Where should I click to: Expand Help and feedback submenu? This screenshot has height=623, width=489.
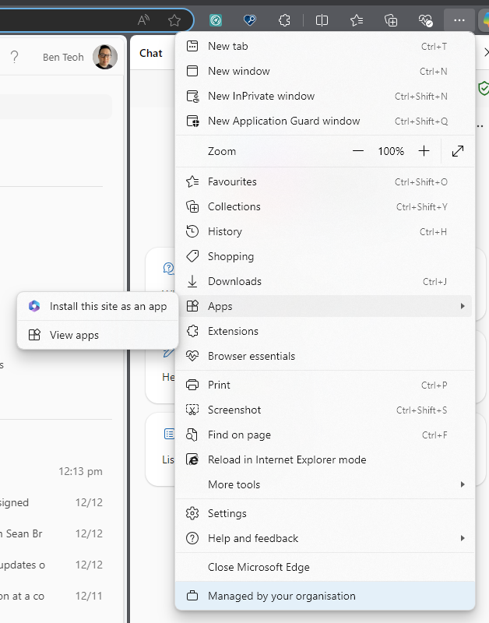click(x=325, y=538)
